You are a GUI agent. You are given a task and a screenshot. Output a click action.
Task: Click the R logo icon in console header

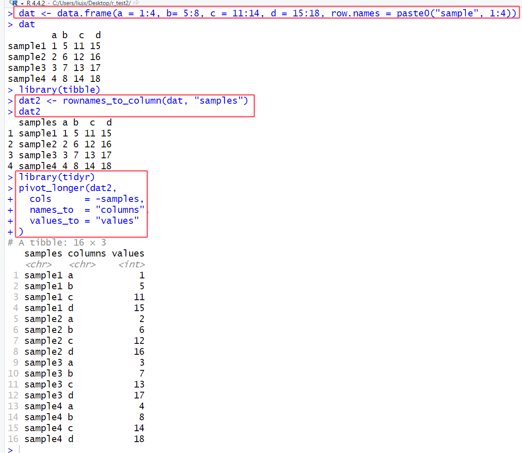[x=13, y=3]
